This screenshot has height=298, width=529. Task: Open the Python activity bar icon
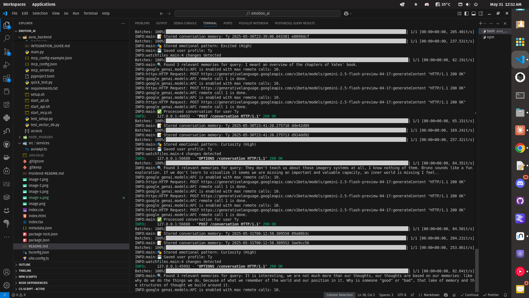(x=7, y=118)
